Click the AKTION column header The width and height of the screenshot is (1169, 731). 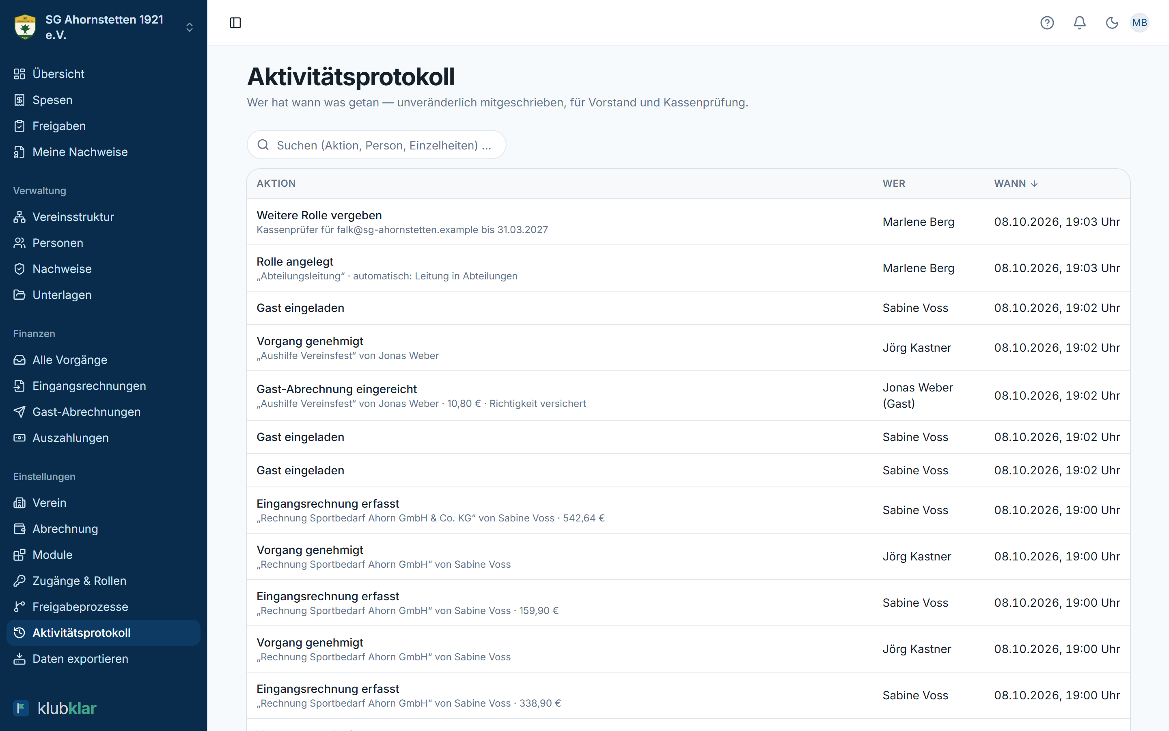click(x=276, y=184)
